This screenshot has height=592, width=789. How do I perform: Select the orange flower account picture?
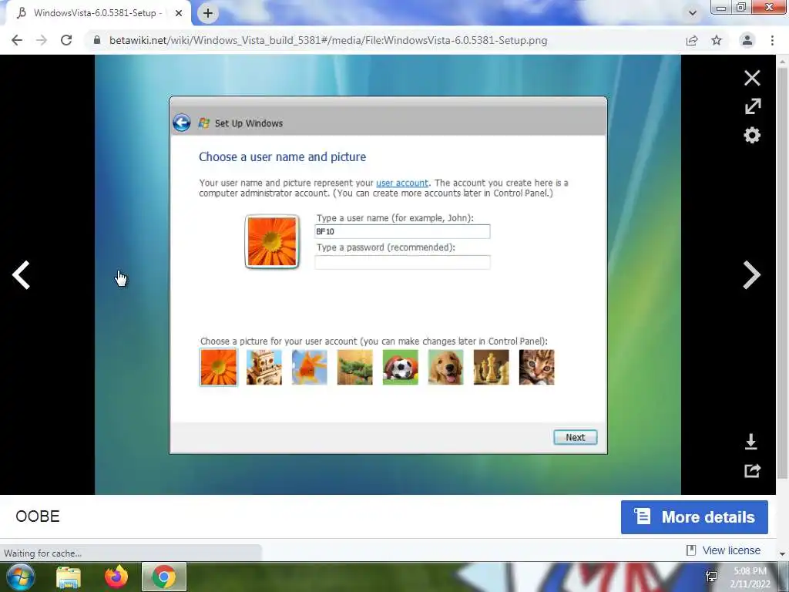point(218,368)
